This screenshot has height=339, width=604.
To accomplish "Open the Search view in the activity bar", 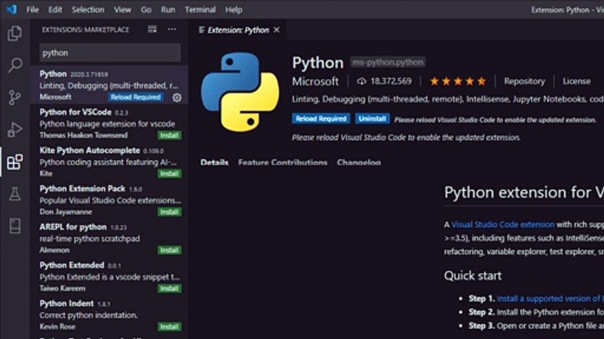I will coord(15,65).
